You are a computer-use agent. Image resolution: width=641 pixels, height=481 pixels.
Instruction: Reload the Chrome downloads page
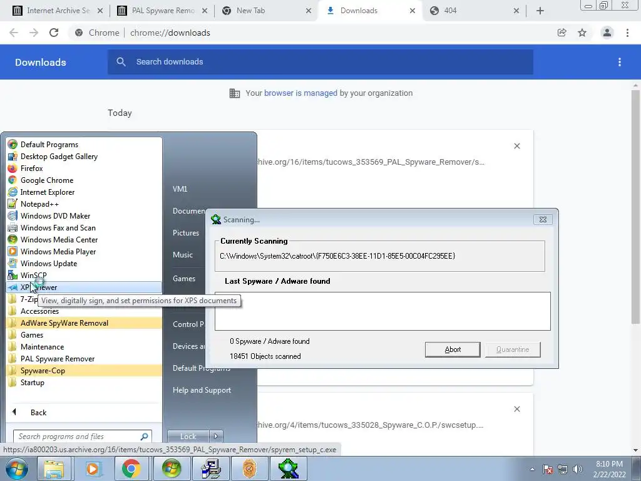coord(54,33)
